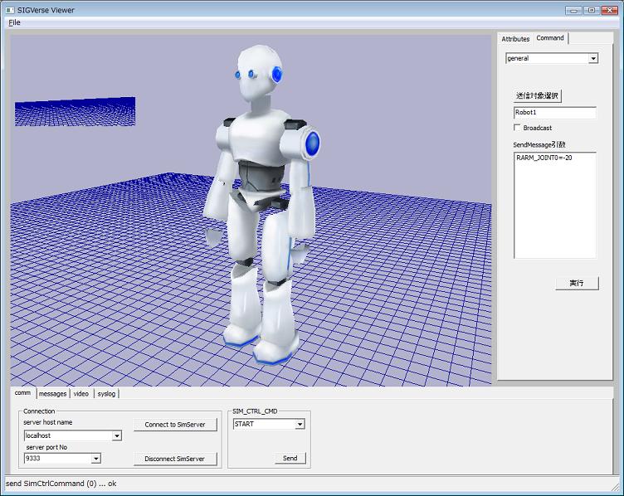Click Connect to SimServer button
The height and width of the screenshot is (496, 624).
[175, 425]
